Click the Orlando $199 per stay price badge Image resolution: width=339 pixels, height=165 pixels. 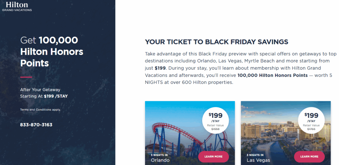point(215,120)
